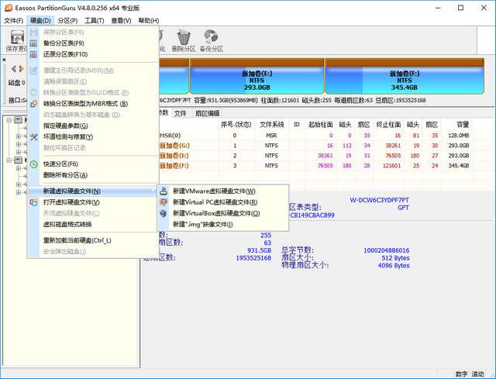Open the 查看(V) menu
The width and height of the screenshot is (496, 379).
121,21
